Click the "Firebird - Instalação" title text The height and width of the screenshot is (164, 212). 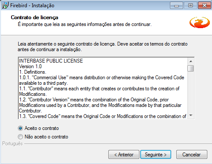coord(32,6)
